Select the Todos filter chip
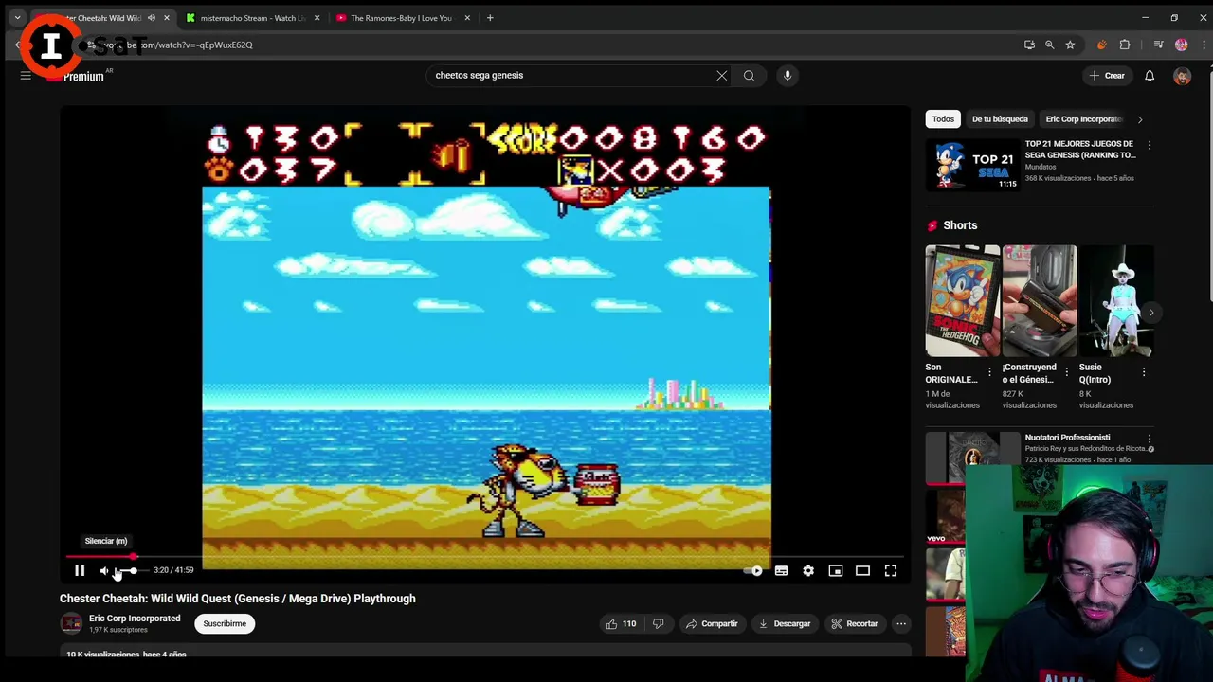Viewport: 1213px width, 682px height. pos(943,119)
